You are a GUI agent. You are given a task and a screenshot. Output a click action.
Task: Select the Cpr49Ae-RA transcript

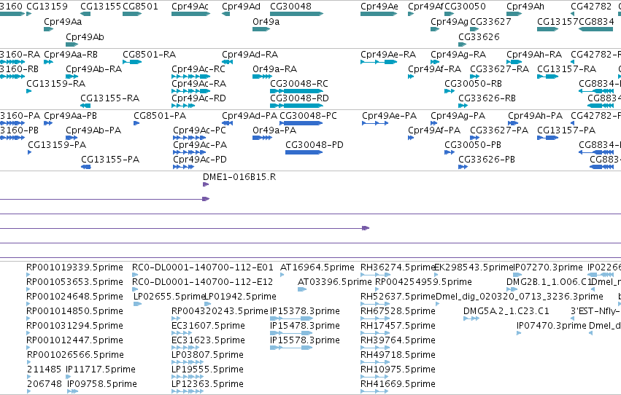point(379,62)
